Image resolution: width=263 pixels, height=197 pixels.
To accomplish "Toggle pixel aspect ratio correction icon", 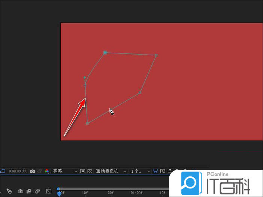I will click(x=155, y=171).
